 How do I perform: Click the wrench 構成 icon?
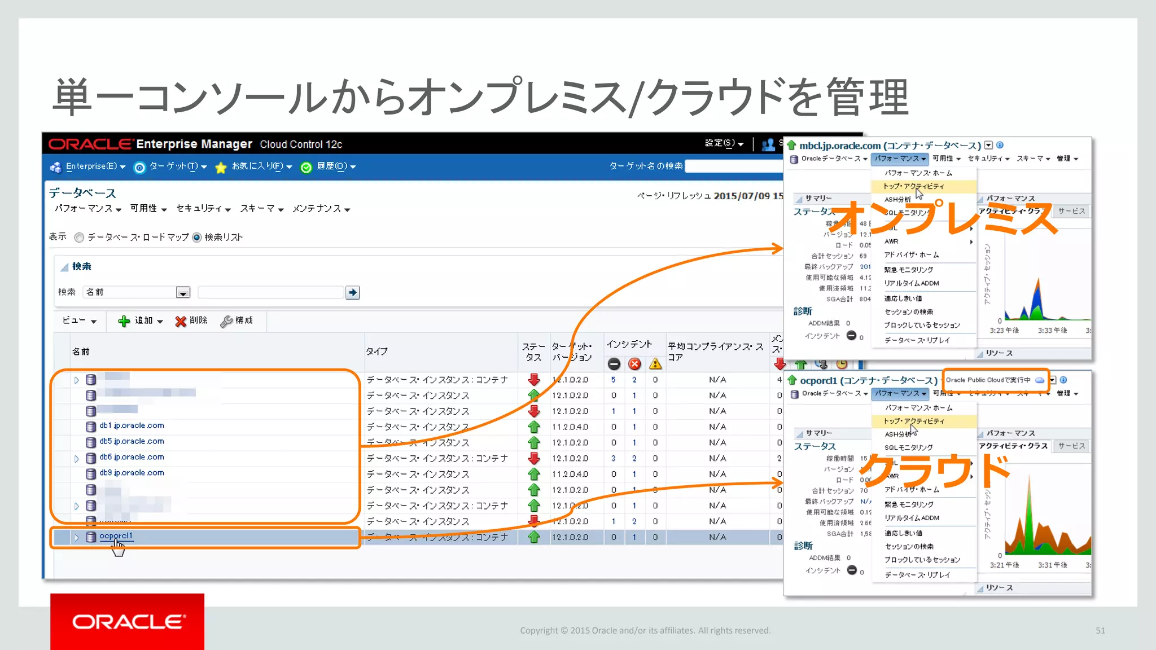tap(226, 321)
